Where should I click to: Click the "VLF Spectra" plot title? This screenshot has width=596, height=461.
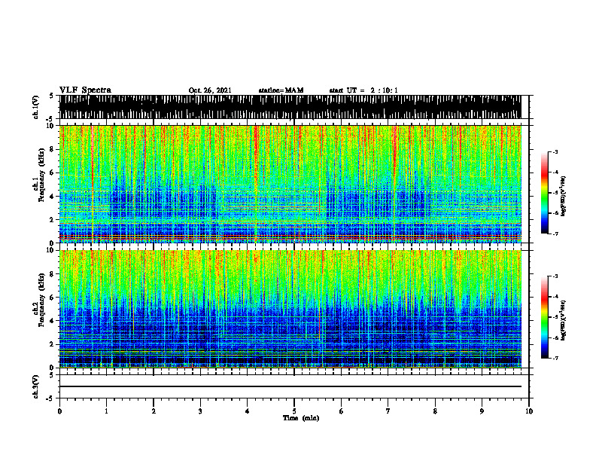point(85,90)
